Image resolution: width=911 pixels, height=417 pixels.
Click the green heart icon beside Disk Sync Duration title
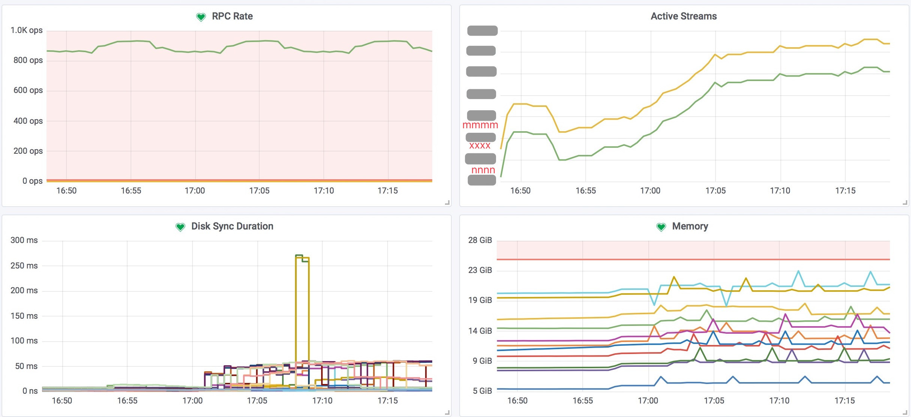(x=180, y=226)
